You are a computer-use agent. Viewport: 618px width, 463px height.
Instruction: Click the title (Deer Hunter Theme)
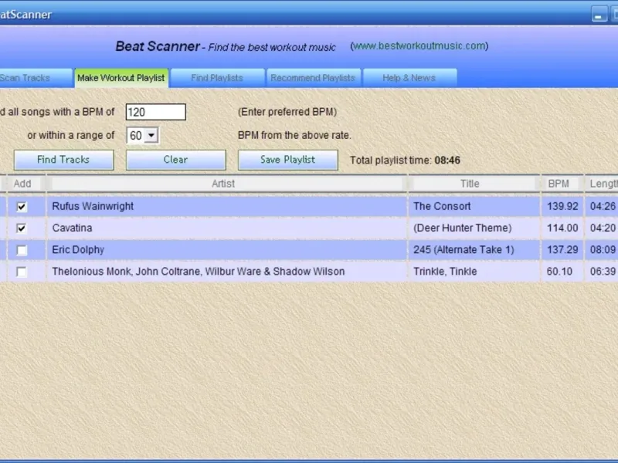462,228
